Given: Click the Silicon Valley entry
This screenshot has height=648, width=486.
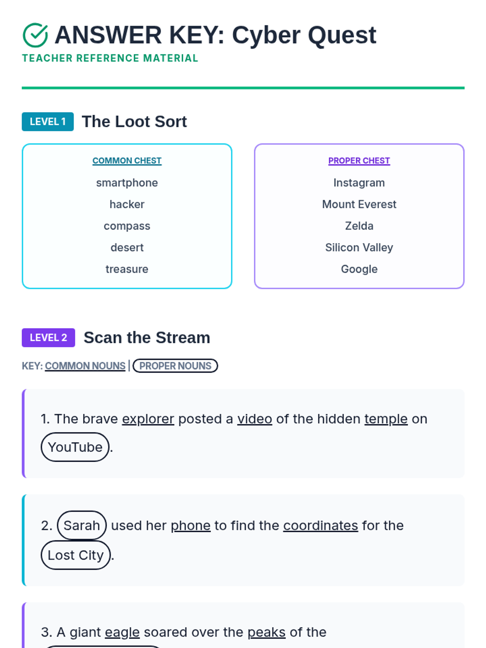Looking at the screenshot, I should pos(359,247).
